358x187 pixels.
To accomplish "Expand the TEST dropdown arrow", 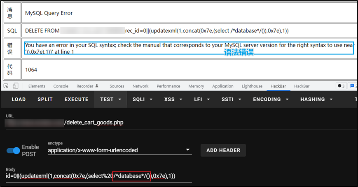I will [x=120, y=99].
